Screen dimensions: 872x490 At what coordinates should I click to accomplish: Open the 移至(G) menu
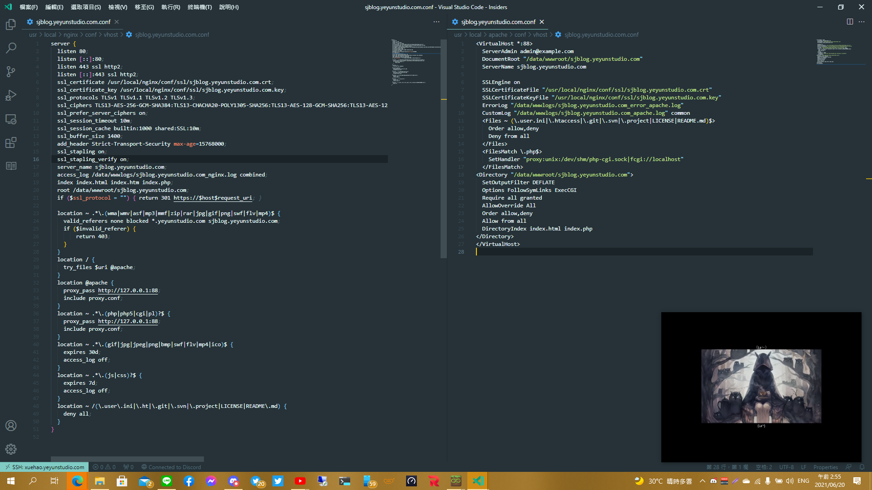click(144, 7)
